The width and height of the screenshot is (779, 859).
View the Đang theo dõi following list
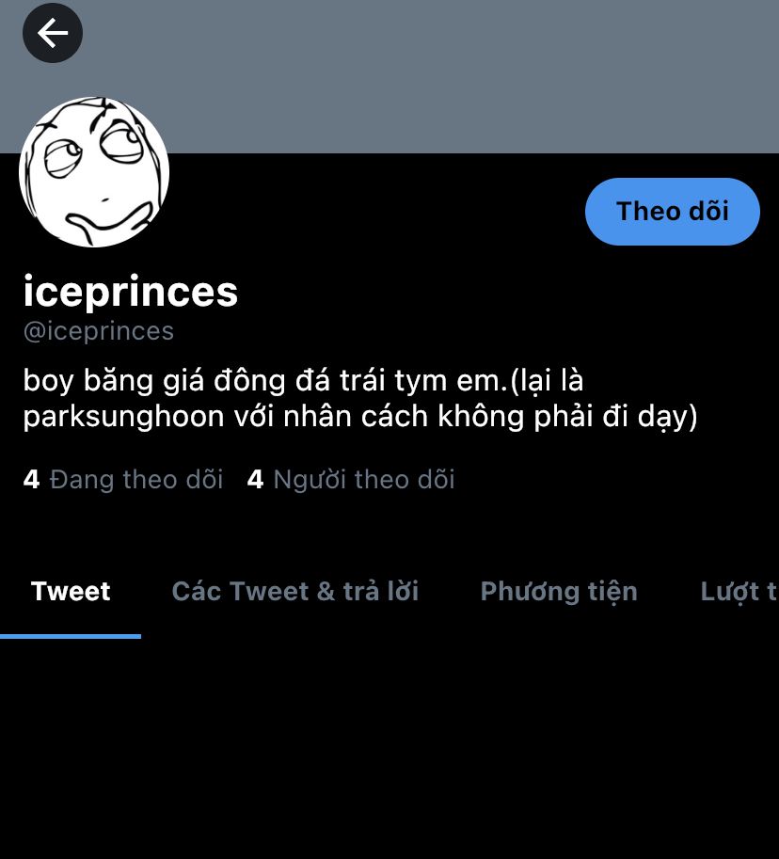[123, 480]
